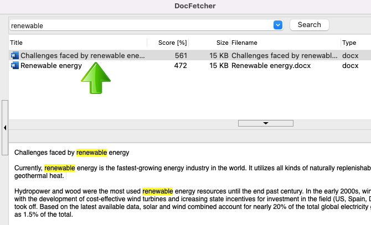Click filename Renewable energy.docx

click(x=271, y=65)
